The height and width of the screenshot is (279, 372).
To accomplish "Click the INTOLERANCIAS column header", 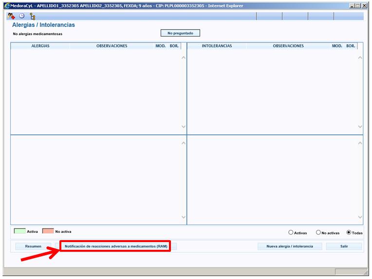I will [217, 46].
